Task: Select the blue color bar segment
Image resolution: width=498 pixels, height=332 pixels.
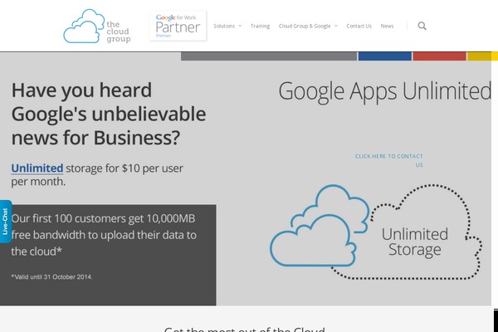Action: click(x=385, y=56)
